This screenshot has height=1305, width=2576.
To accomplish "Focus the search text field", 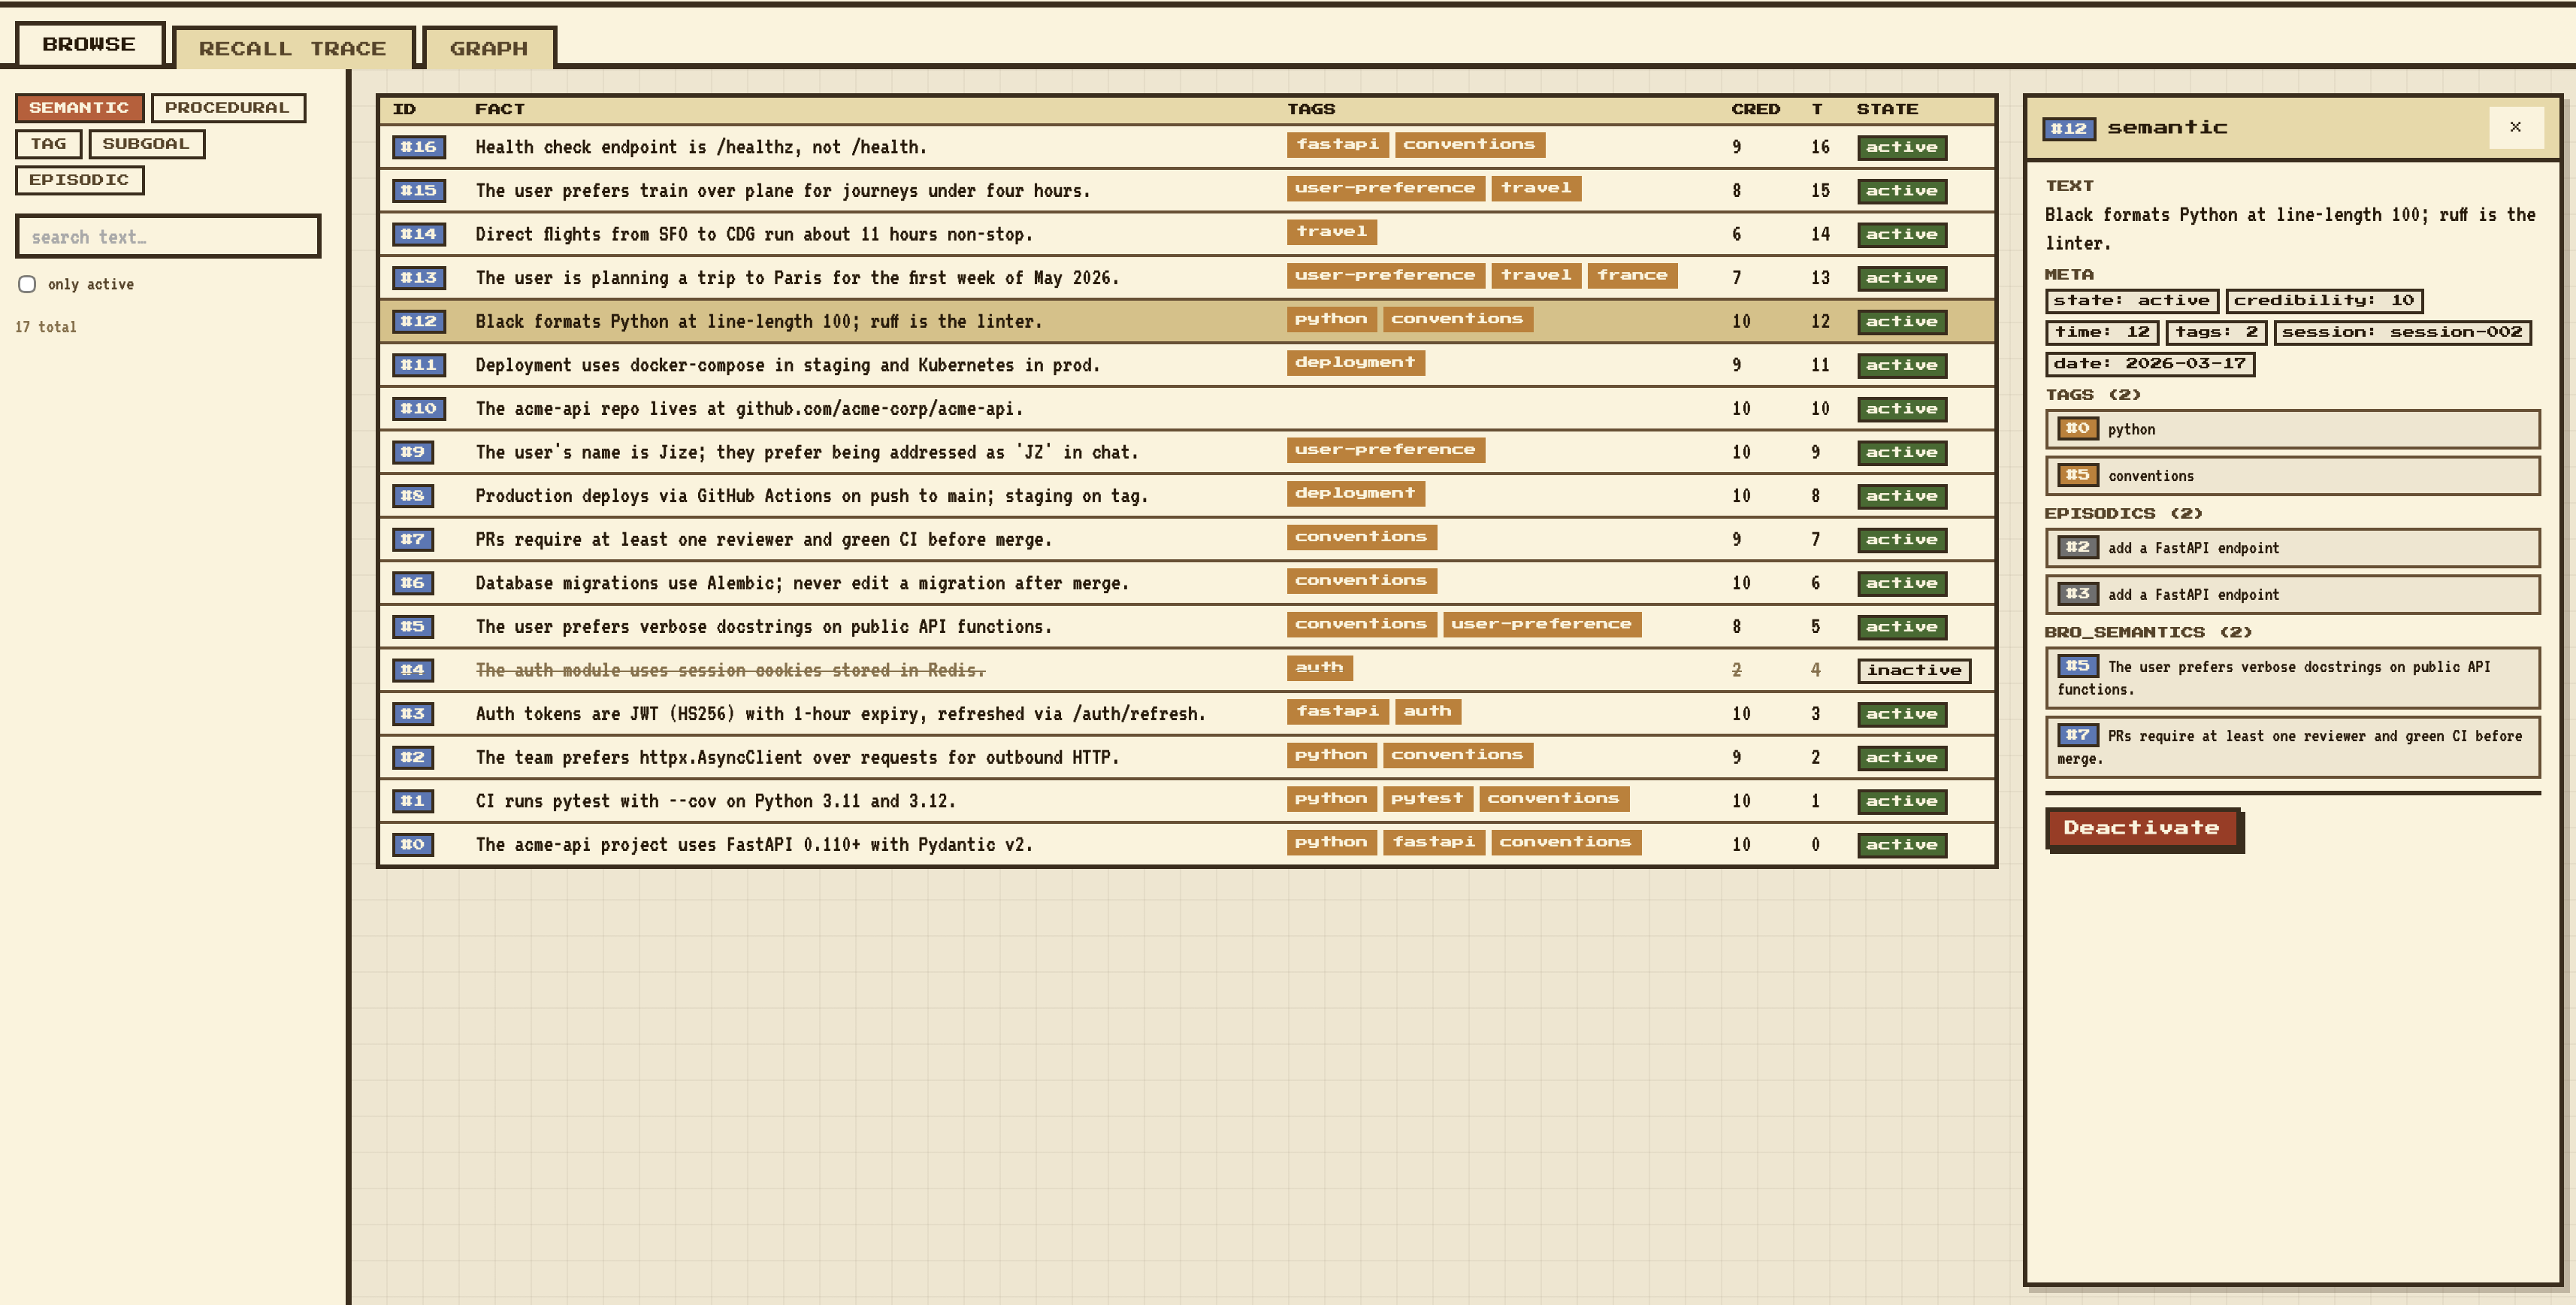I will pos(168,236).
